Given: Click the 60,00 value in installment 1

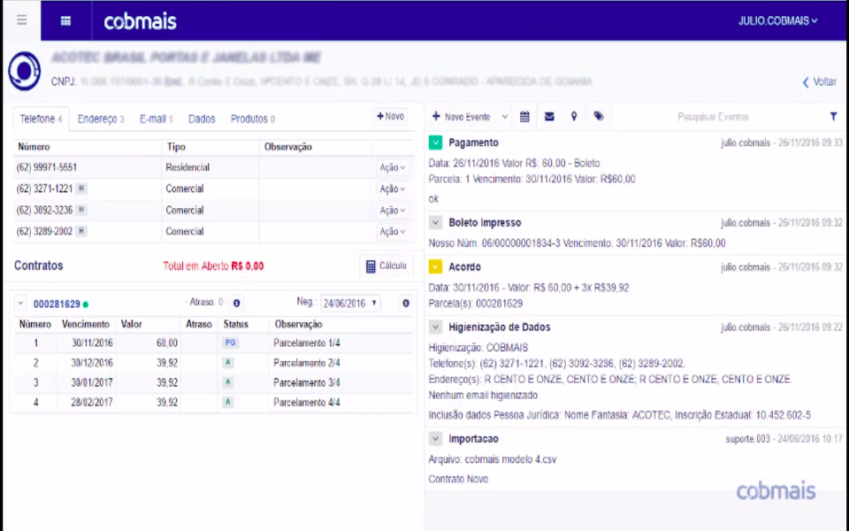Looking at the screenshot, I should [x=167, y=343].
